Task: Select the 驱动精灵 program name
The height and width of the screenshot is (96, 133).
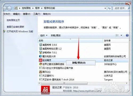Action: point(47,60)
